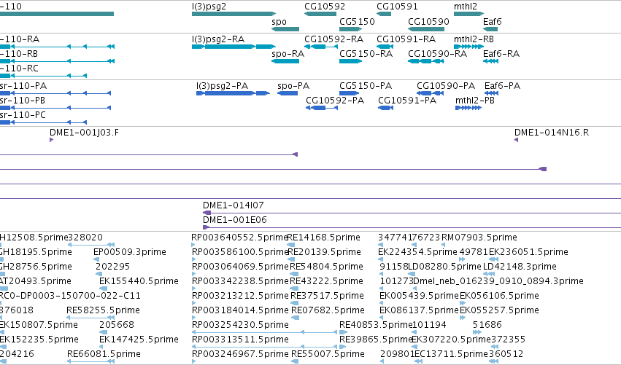Image resolution: width=621 pixels, height=365 pixels.
Task: Click the Eaf6 gene label
Action: coord(493,22)
